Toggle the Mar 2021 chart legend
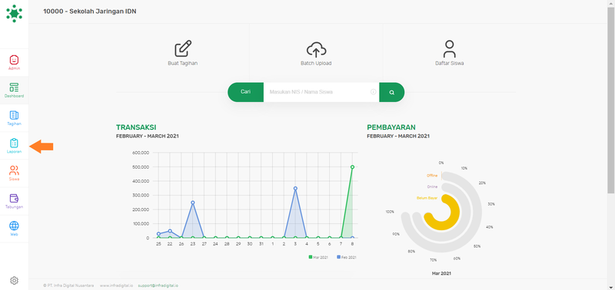 coord(319,257)
